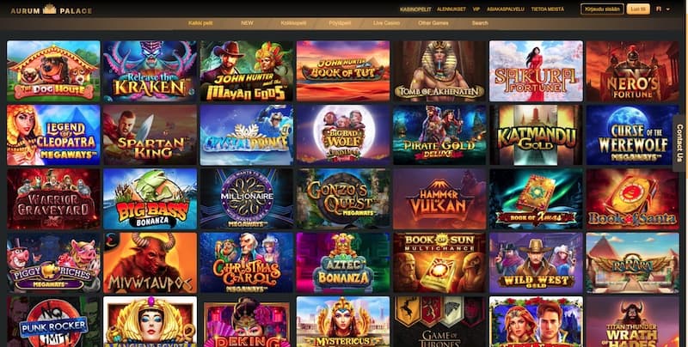Viewport: 688px width, 347px height.
Task: Open the VIP menu link
Action: 476,9
